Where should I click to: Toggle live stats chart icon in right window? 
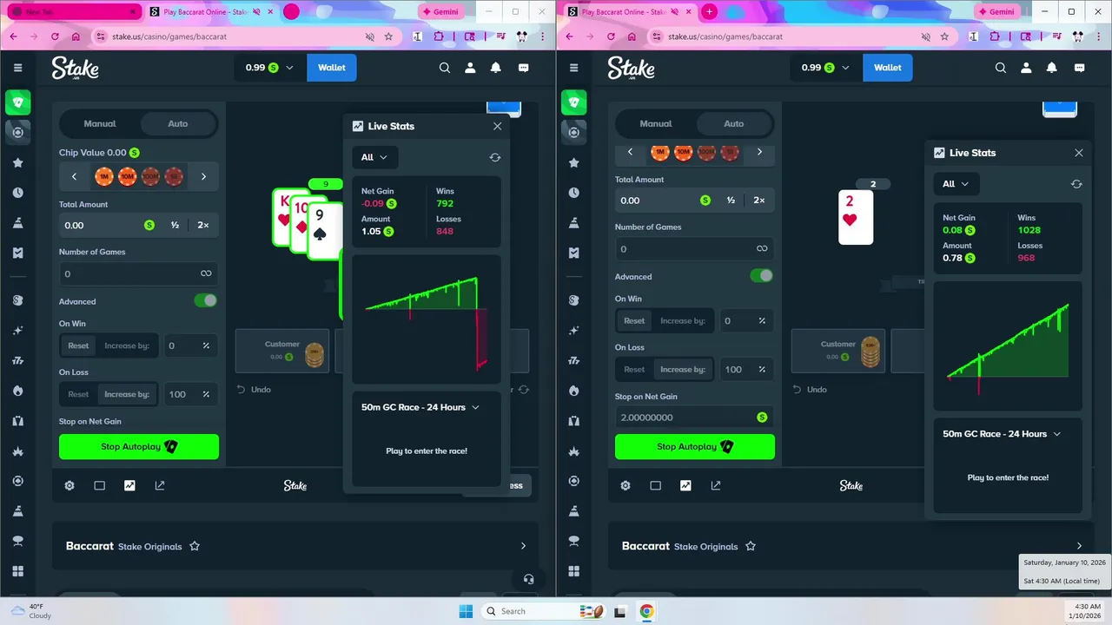coord(685,485)
